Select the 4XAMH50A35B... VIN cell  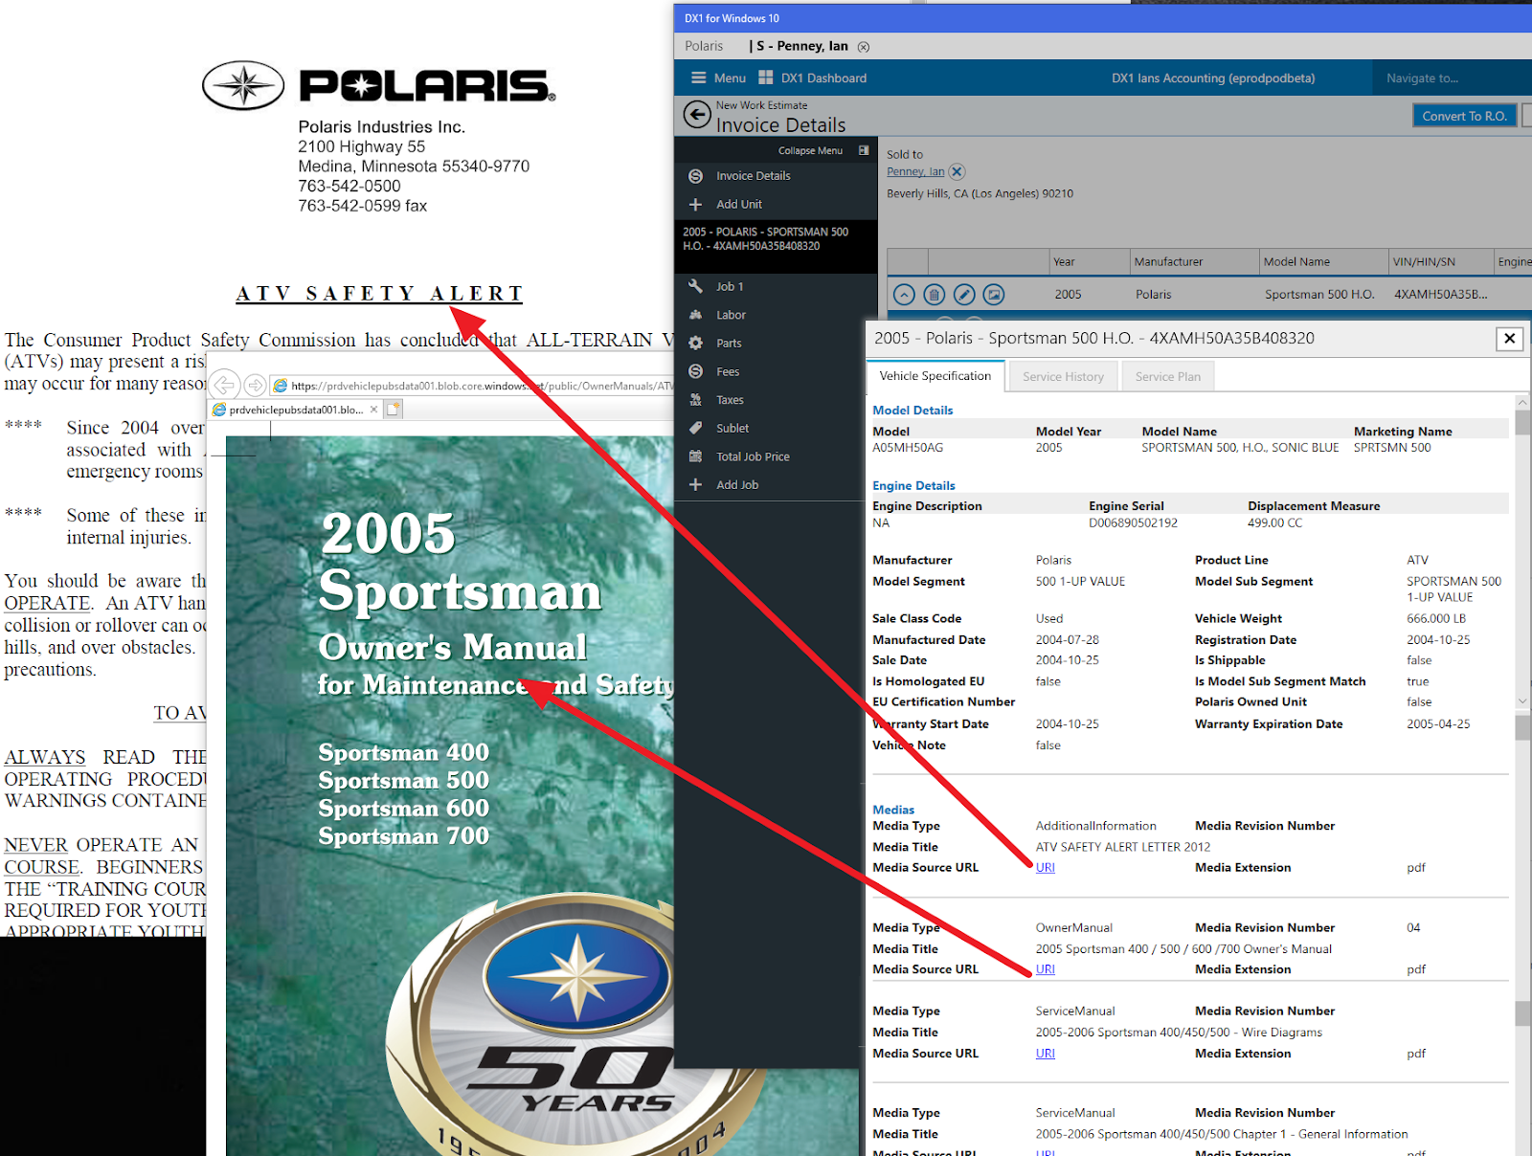coord(1440,295)
